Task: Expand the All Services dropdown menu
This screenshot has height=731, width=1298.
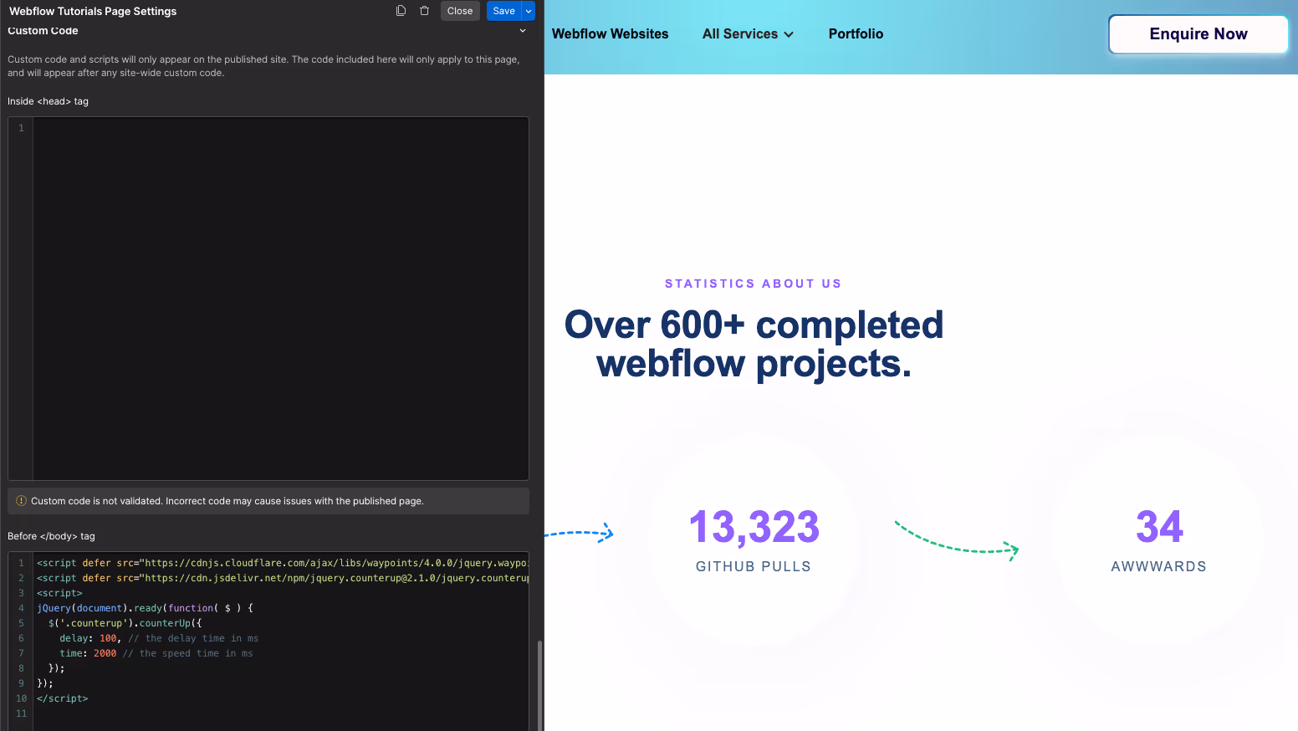Action: pos(748,34)
